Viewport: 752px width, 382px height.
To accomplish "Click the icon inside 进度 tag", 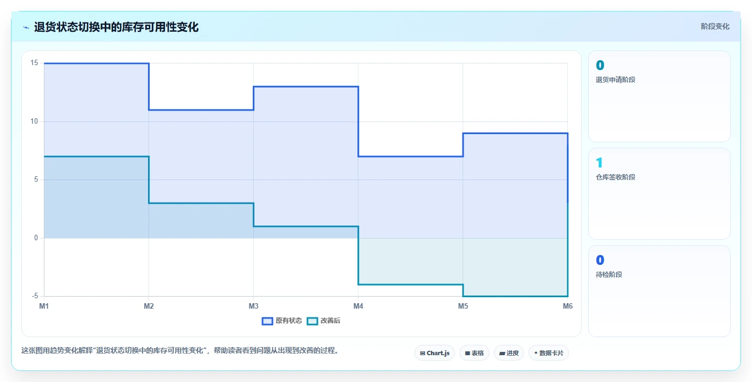I will click(502, 354).
